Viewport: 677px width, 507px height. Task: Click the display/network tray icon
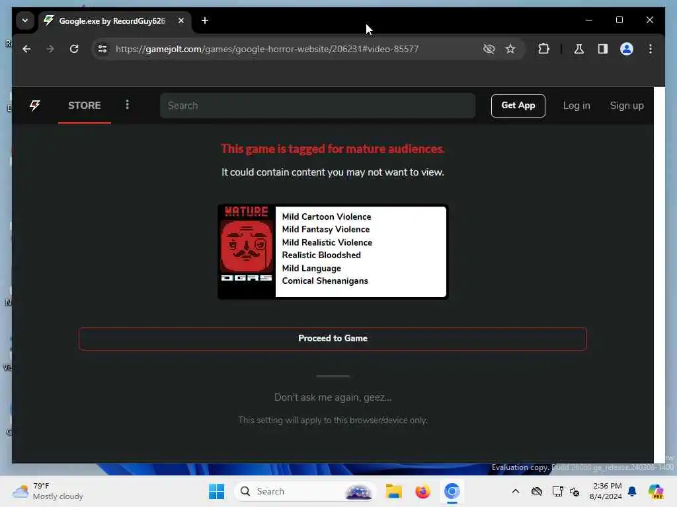[557, 491]
